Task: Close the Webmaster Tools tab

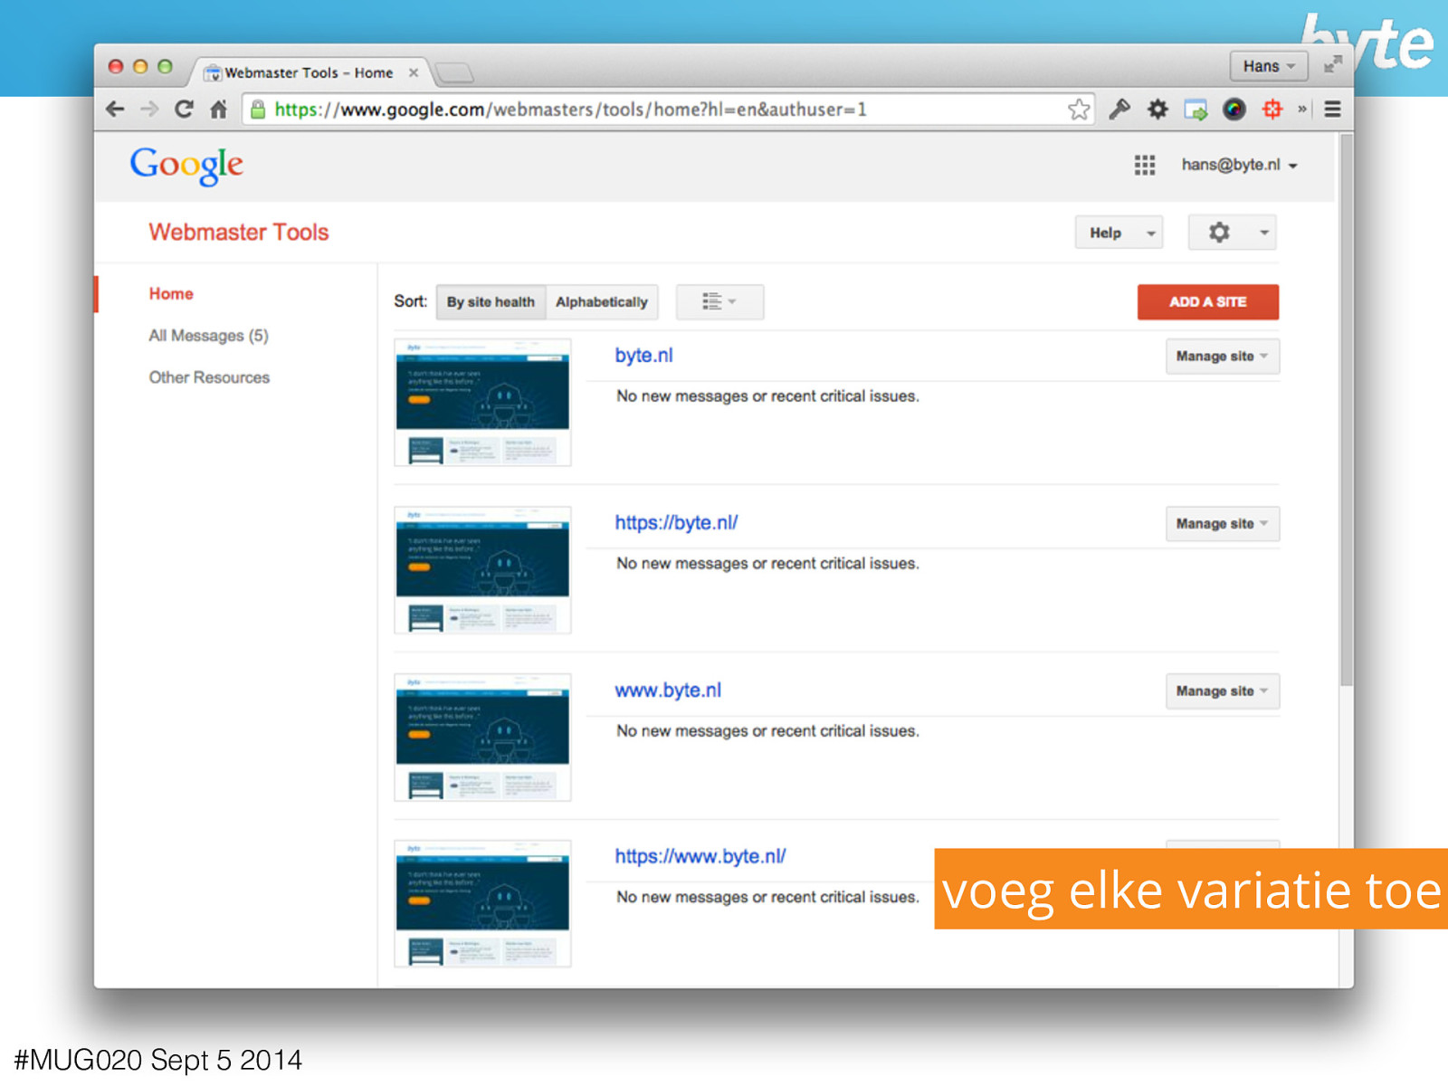Action: tap(414, 72)
